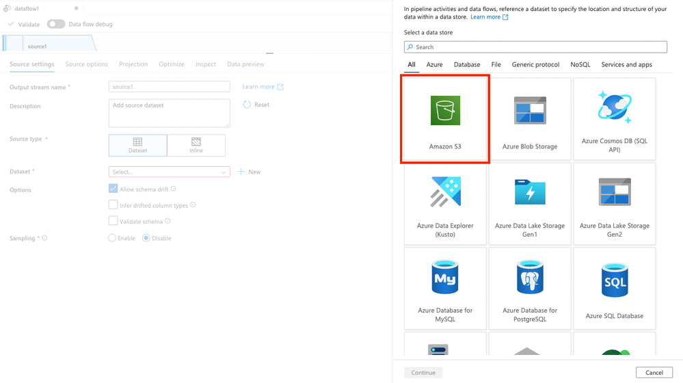Click info icon beside Infer drifted column types

pyautogui.click(x=193, y=204)
